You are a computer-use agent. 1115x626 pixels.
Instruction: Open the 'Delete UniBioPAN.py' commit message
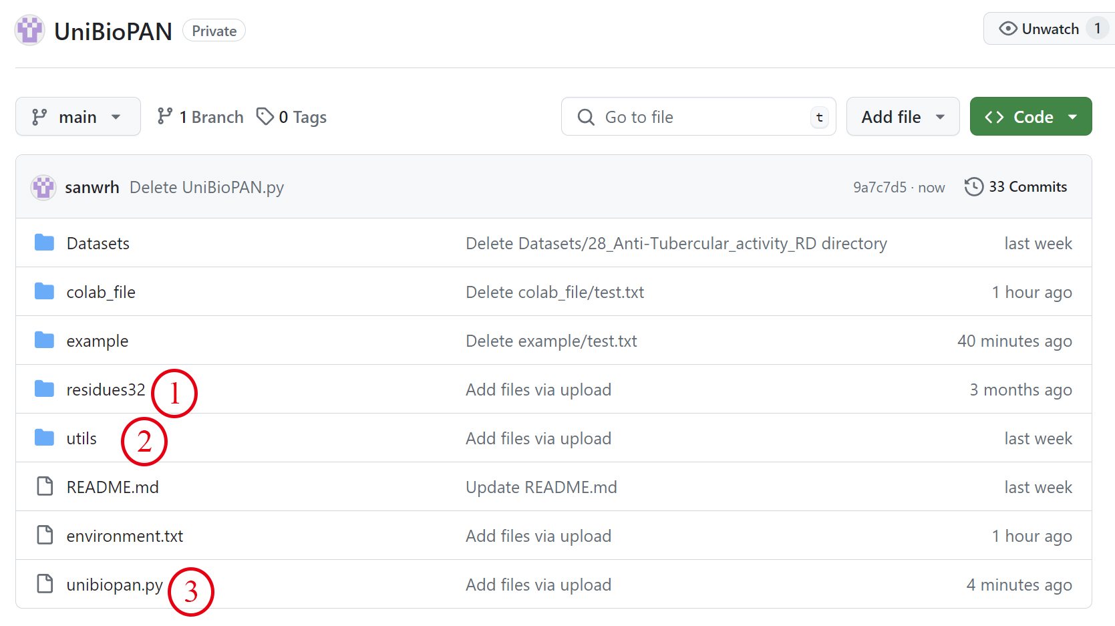[206, 188]
